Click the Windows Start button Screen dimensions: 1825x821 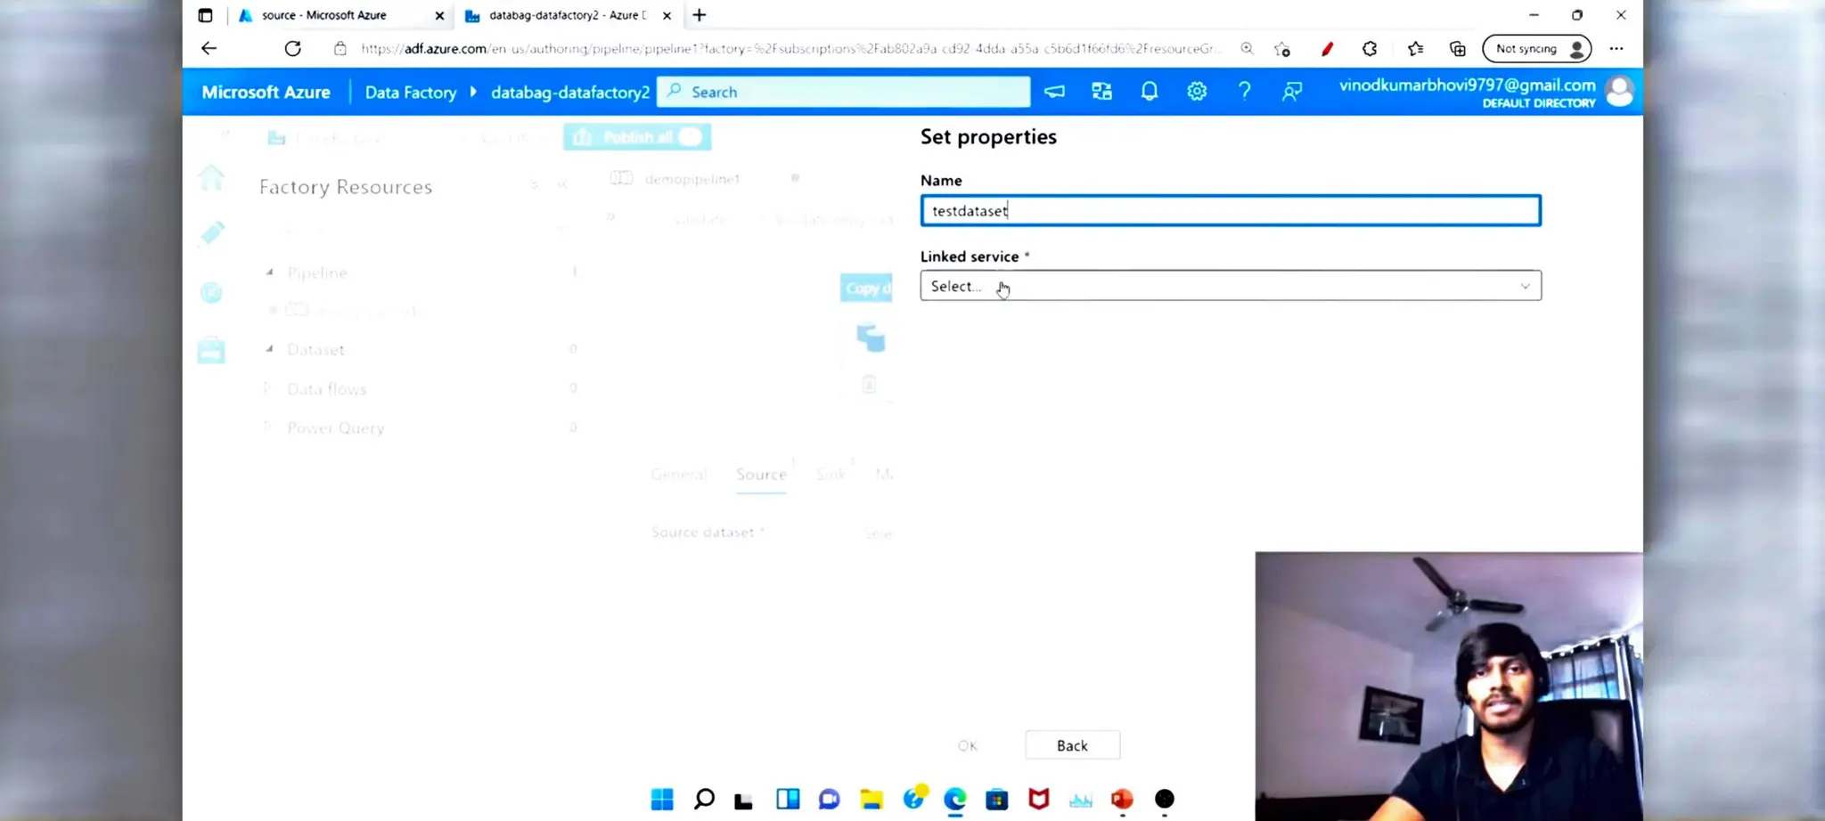[x=662, y=799]
